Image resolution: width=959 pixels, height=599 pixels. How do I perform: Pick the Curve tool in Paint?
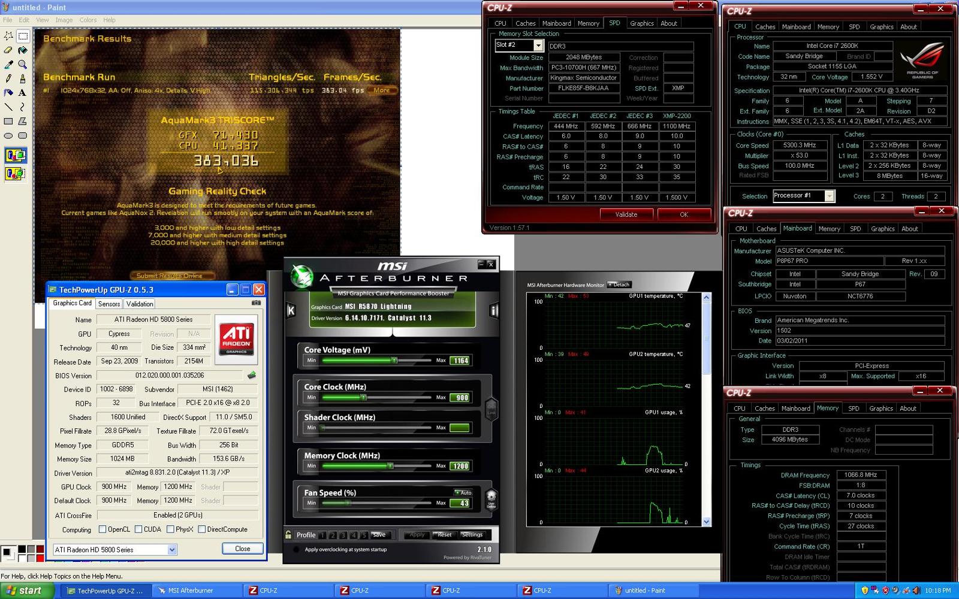tap(23, 107)
